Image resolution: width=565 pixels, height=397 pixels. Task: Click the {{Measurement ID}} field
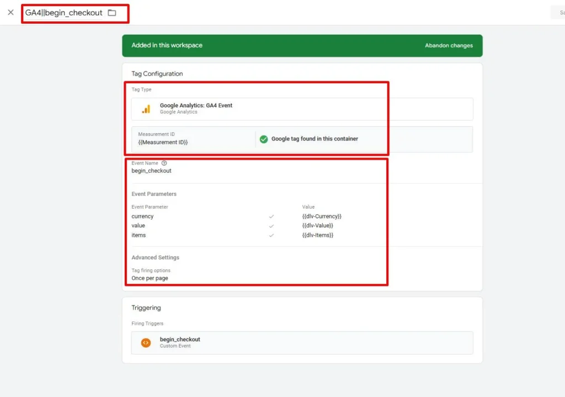194,139
